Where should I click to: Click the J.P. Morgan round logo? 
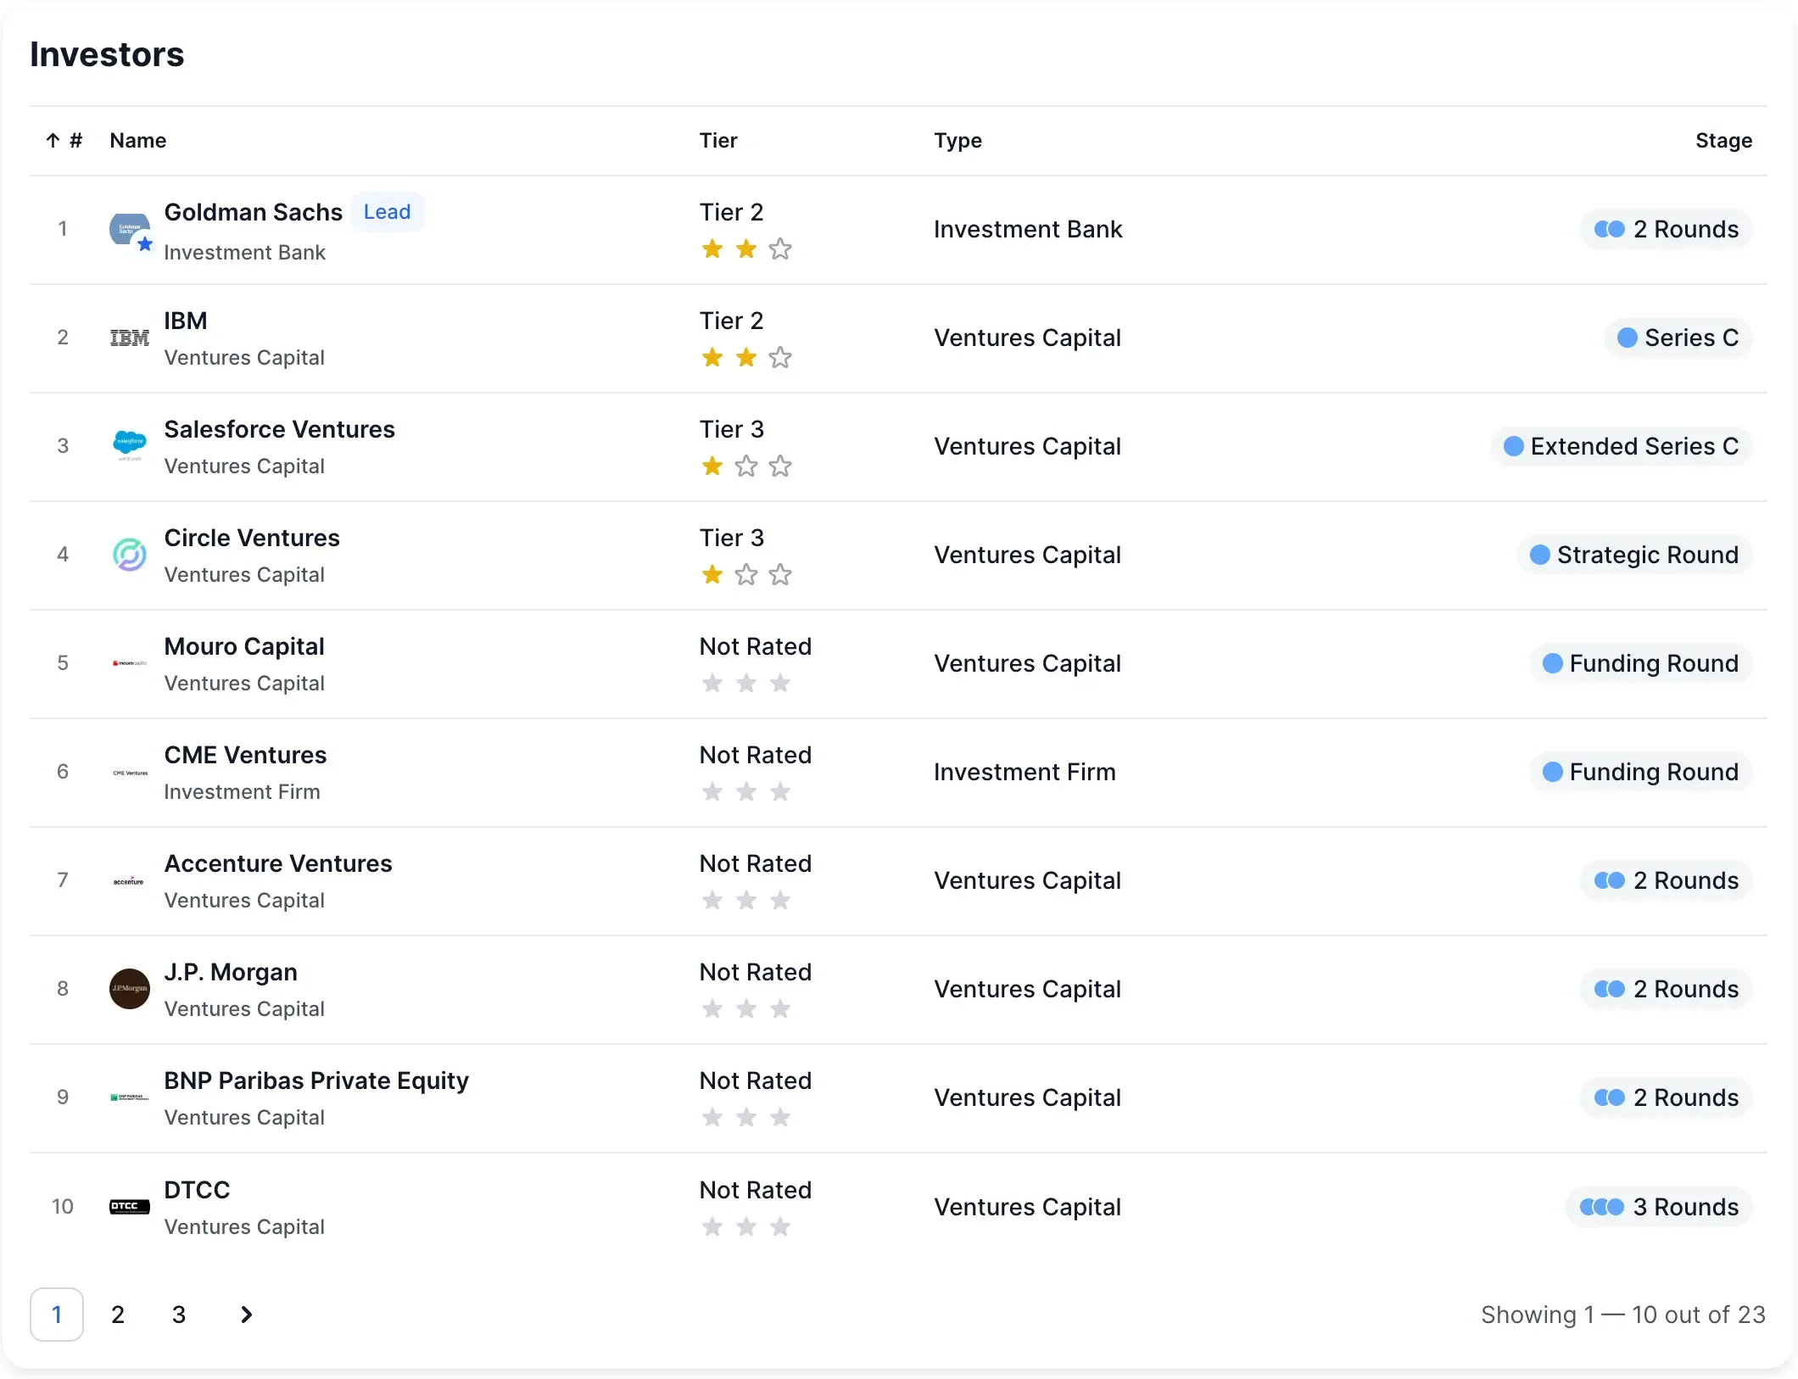(x=130, y=989)
